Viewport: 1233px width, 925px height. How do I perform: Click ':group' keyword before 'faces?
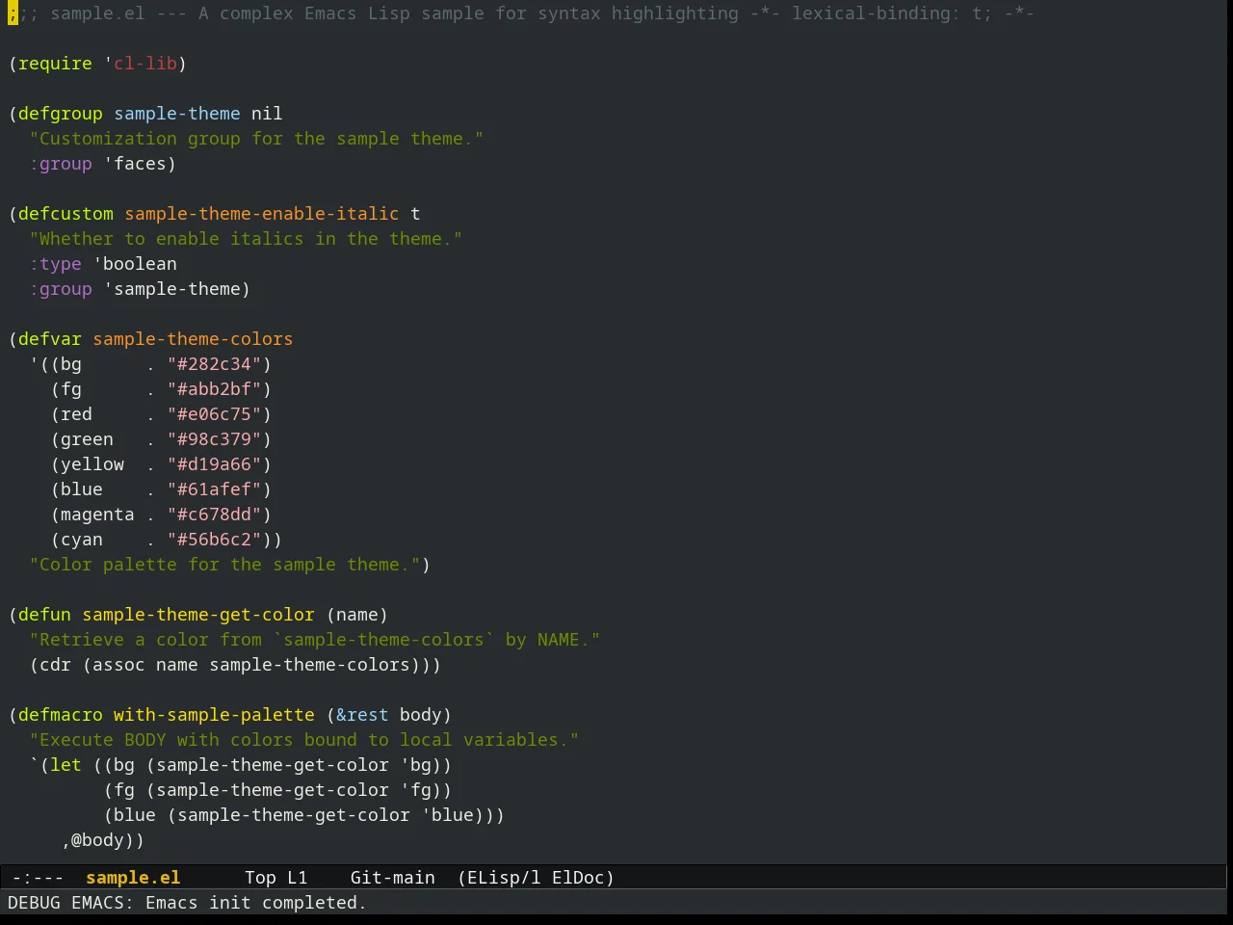tap(61, 164)
